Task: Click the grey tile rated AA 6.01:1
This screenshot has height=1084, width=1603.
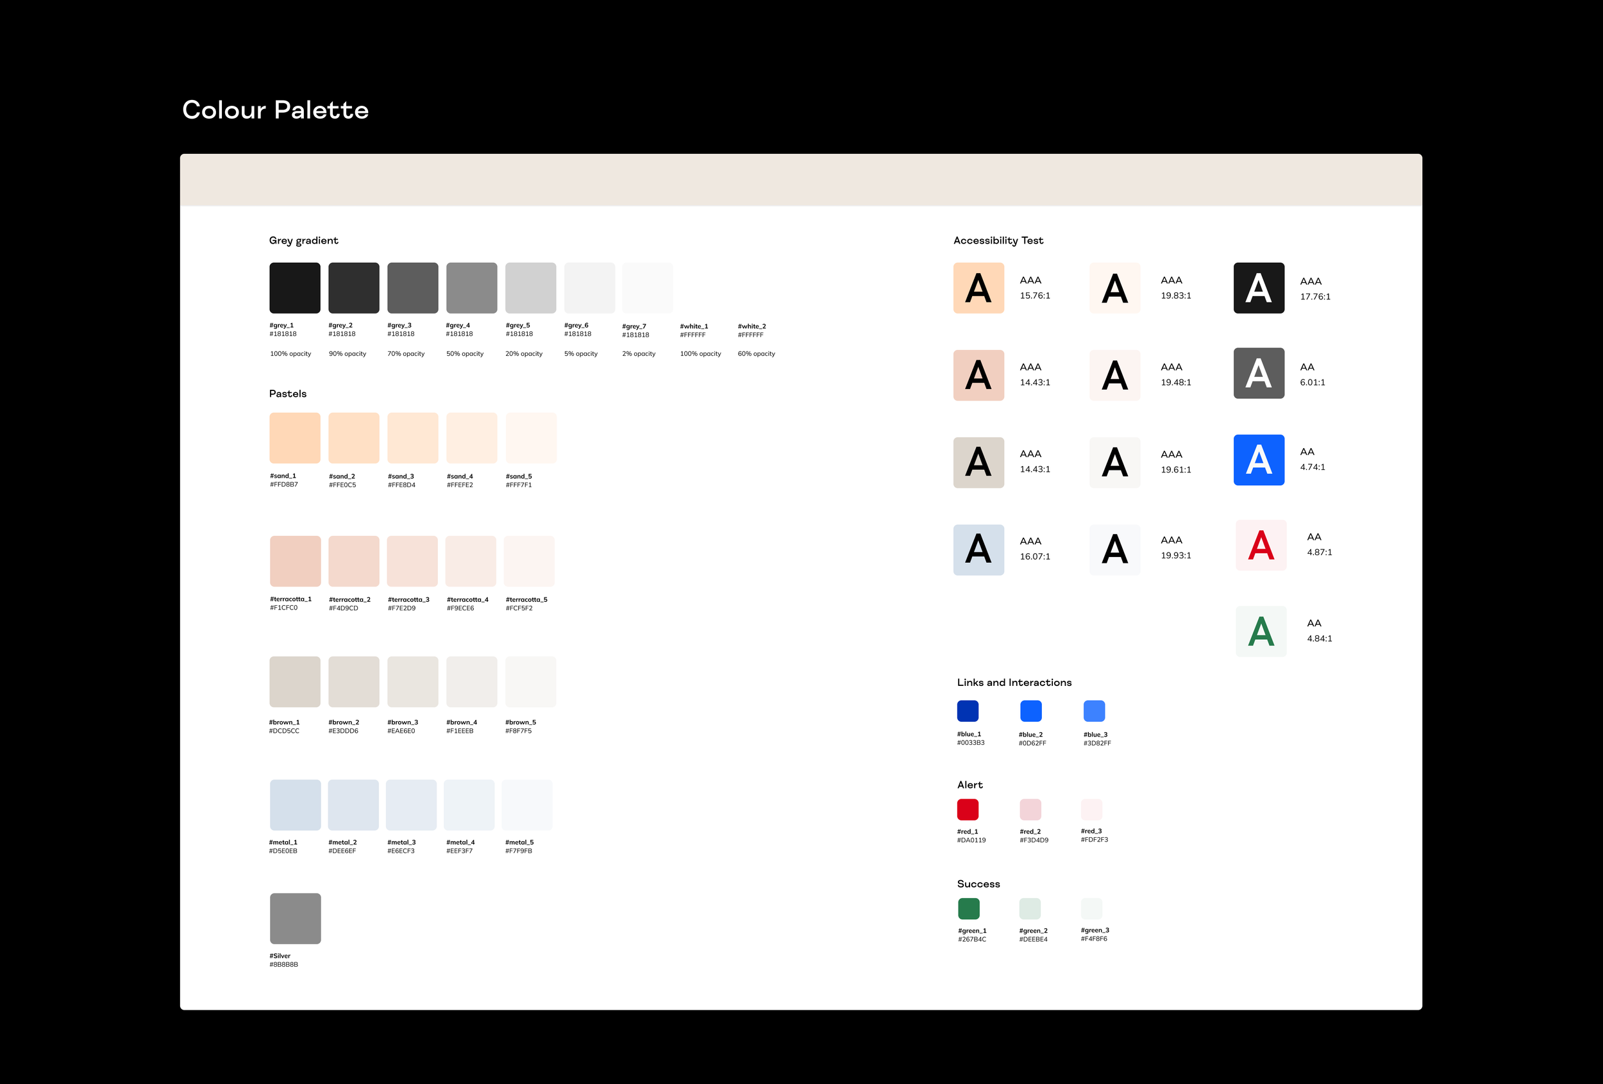Action: coord(1259,373)
